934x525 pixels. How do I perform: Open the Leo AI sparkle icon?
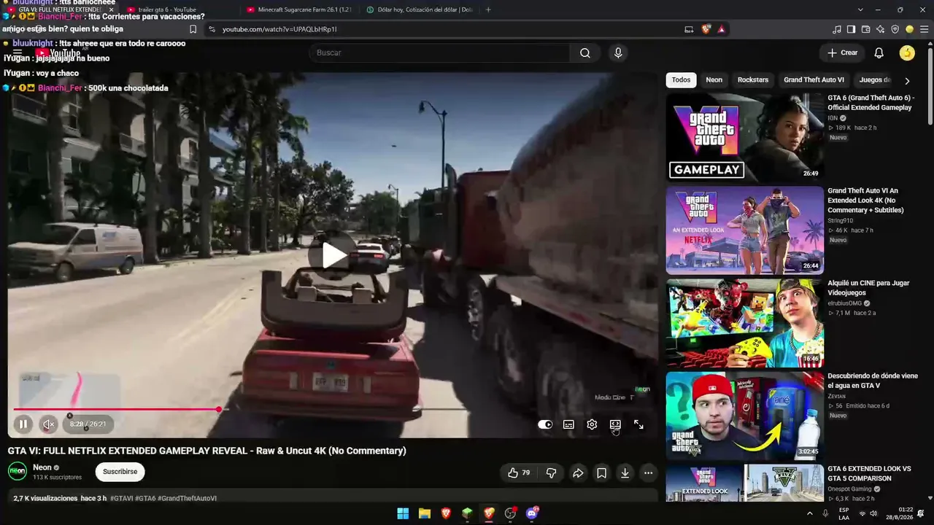(881, 29)
